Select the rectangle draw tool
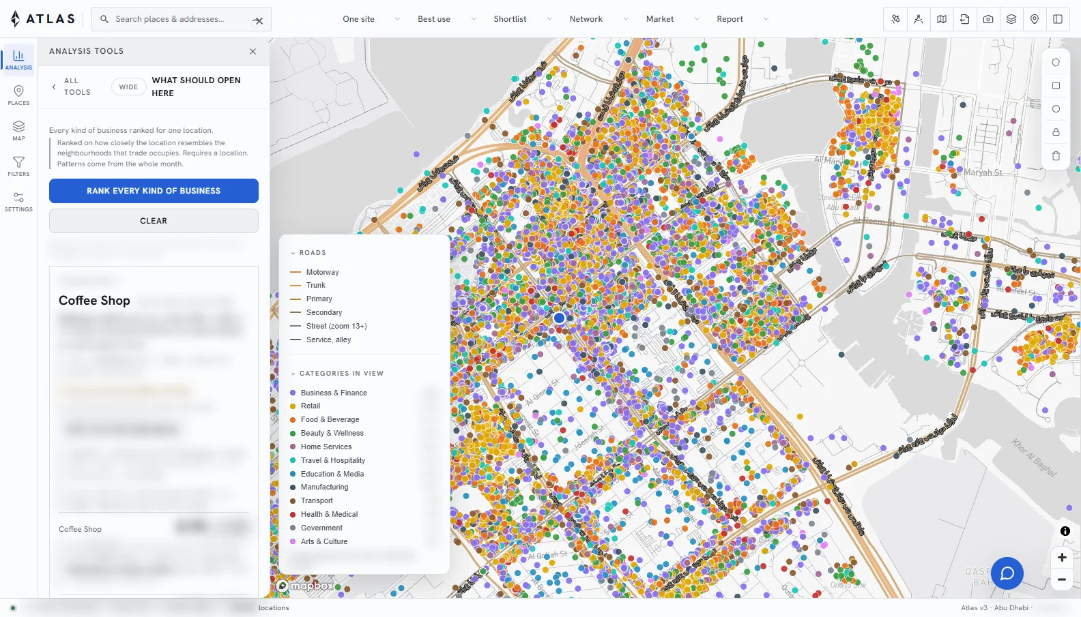 pyautogui.click(x=1056, y=86)
